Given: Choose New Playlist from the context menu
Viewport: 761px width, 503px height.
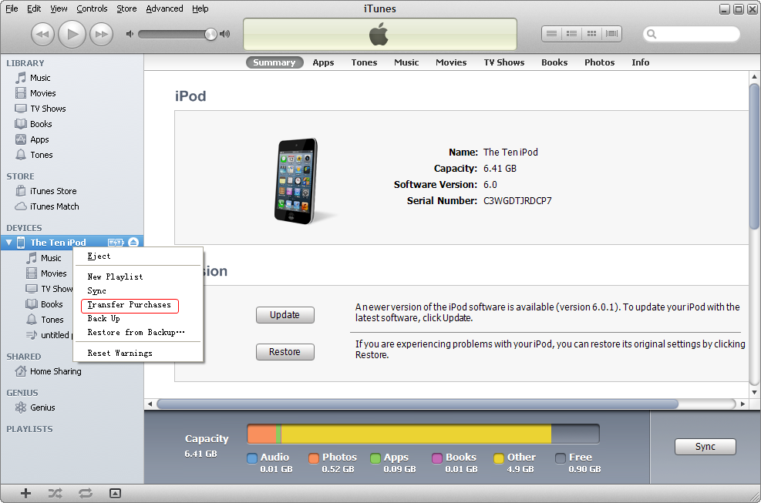Looking at the screenshot, I should (138, 277).
